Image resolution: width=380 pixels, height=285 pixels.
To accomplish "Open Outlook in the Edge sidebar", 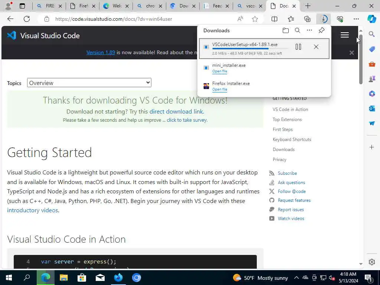I will pyautogui.click(x=372, y=108).
